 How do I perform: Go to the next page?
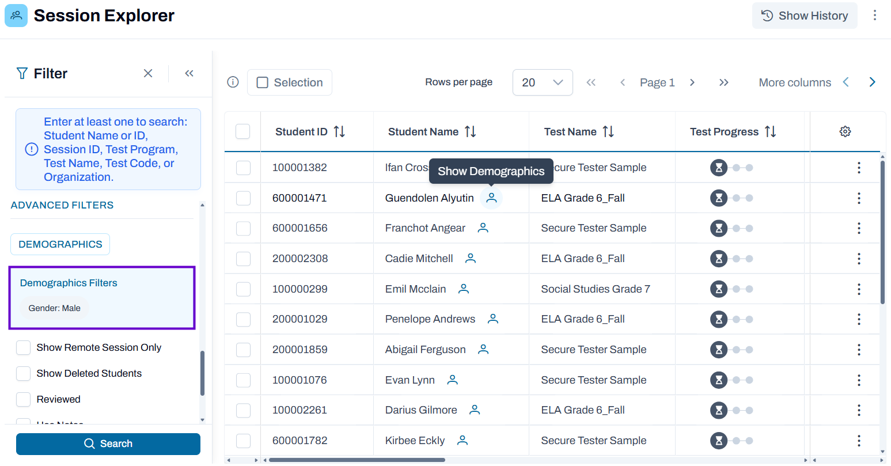pos(692,82)
